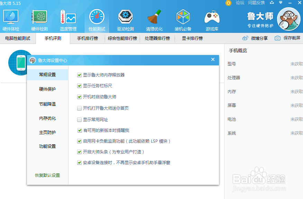This screenshot has width=303, height=199.
Task: Uncheck 有可用的新版本时提醒我
Action: click(80, 130)
